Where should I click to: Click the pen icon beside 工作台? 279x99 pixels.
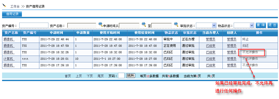(4, 6)
